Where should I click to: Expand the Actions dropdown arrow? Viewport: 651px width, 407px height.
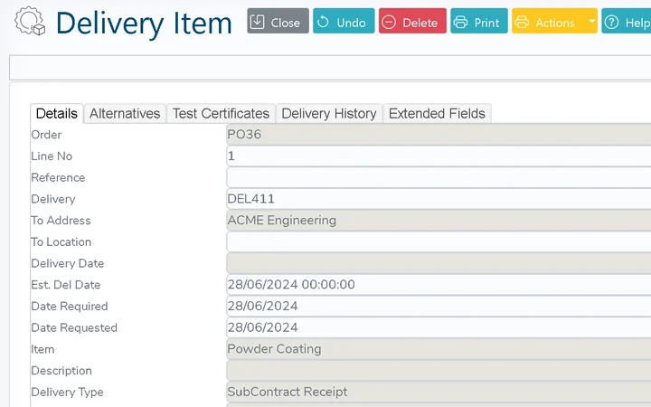[x=591, y=21]
